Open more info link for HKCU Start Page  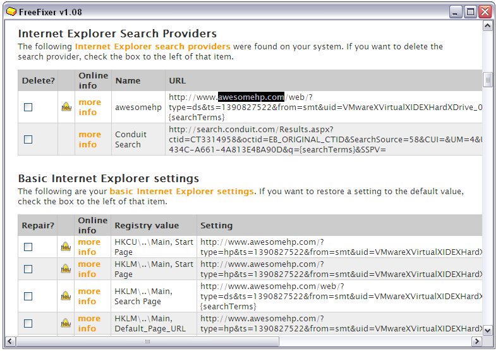coord(89,247)
